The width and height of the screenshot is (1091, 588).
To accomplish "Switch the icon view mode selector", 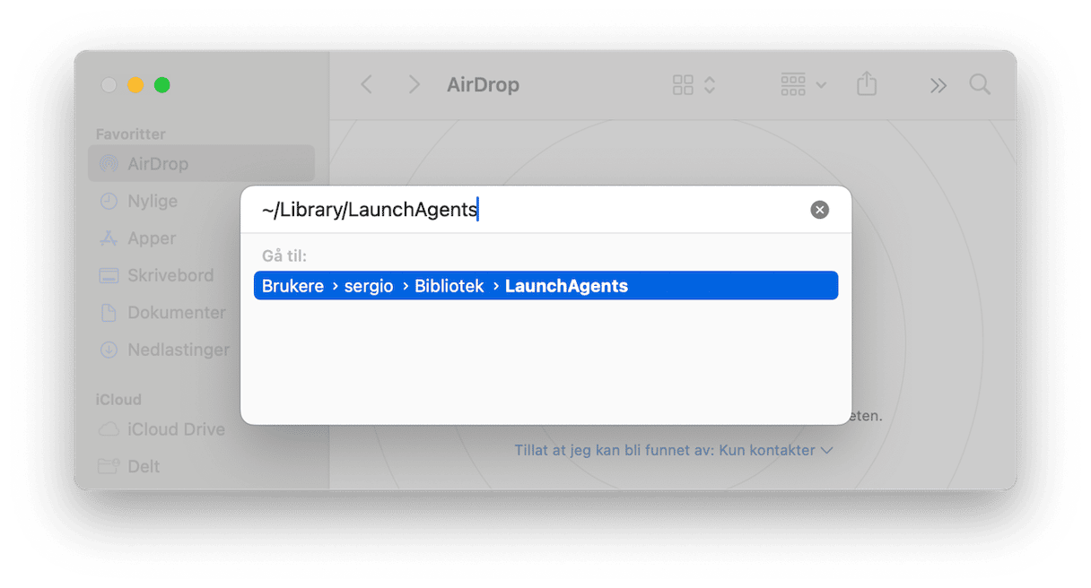I will [x=694, y=85].
